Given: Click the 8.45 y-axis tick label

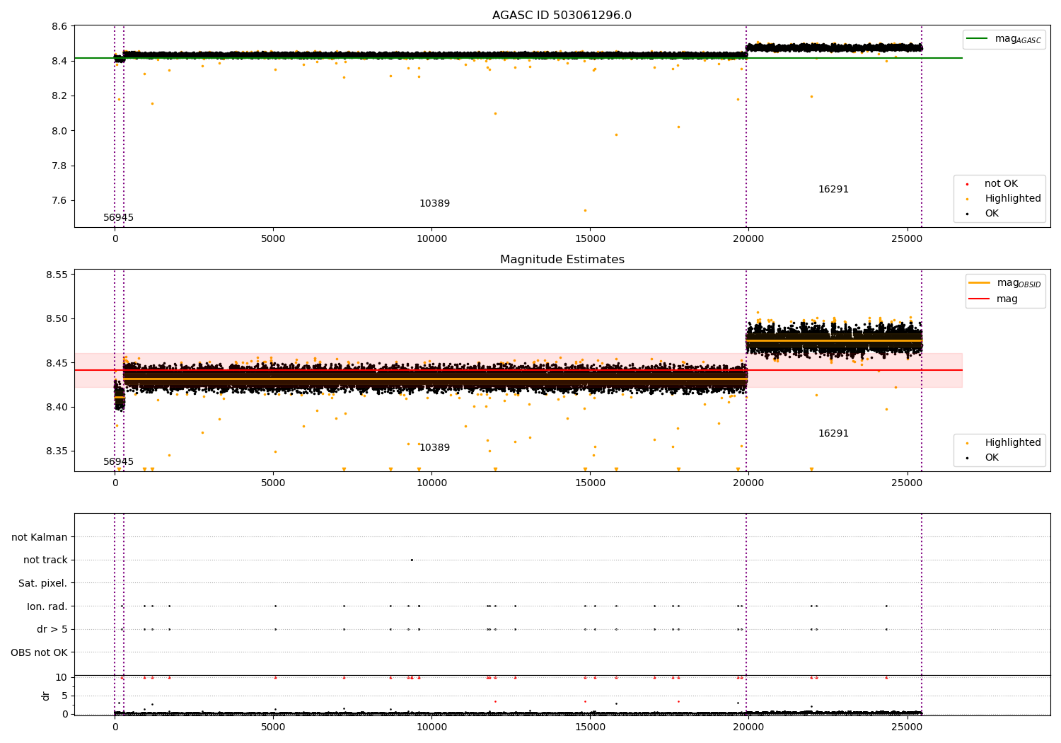Looking at the screenshot, I should 57,363.
